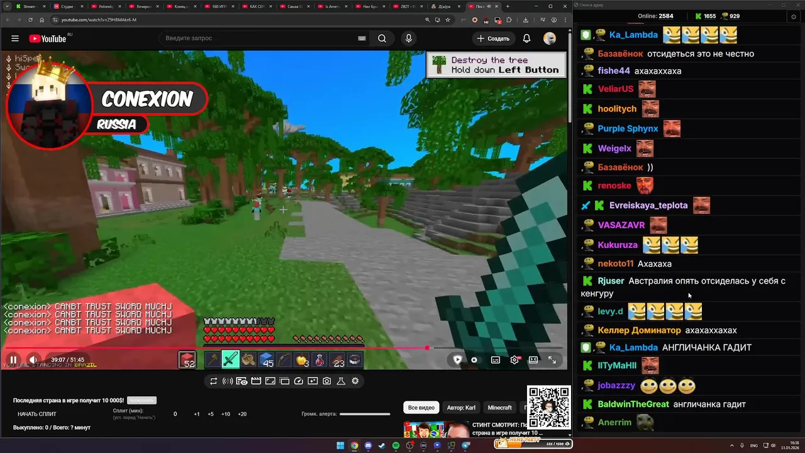This screenshot has height=453, width=805.
Task: Click the loop icon in extension toolbar
Action: coord(214,381)
